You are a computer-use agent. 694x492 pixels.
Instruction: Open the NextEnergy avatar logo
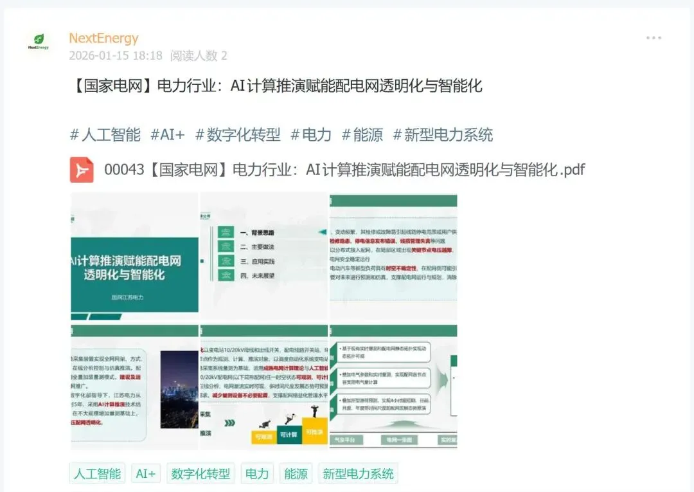[x=39, y=41]
